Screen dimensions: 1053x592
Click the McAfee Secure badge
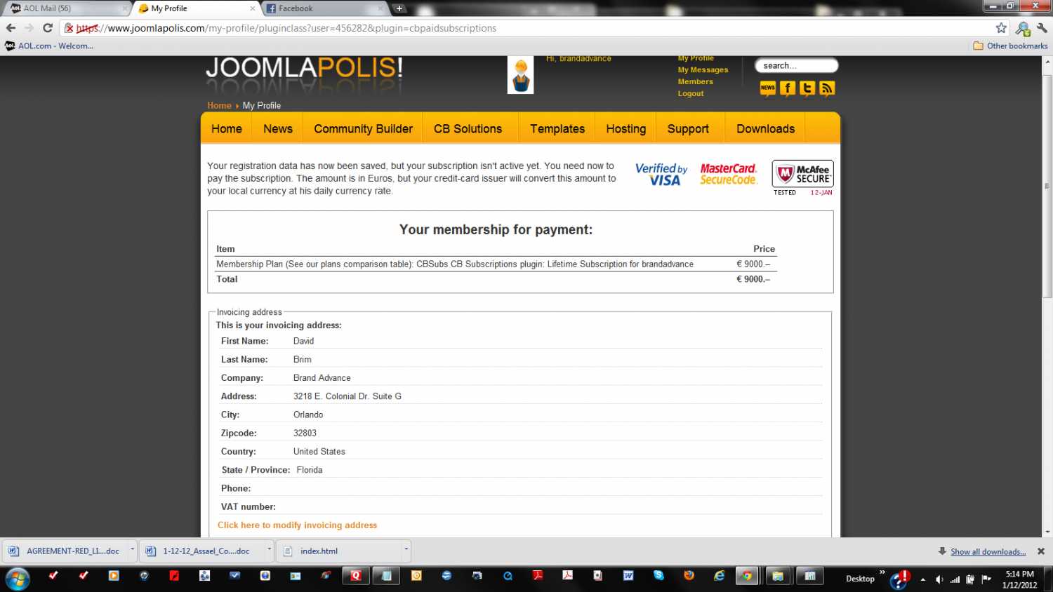click(x=803, y=178)
